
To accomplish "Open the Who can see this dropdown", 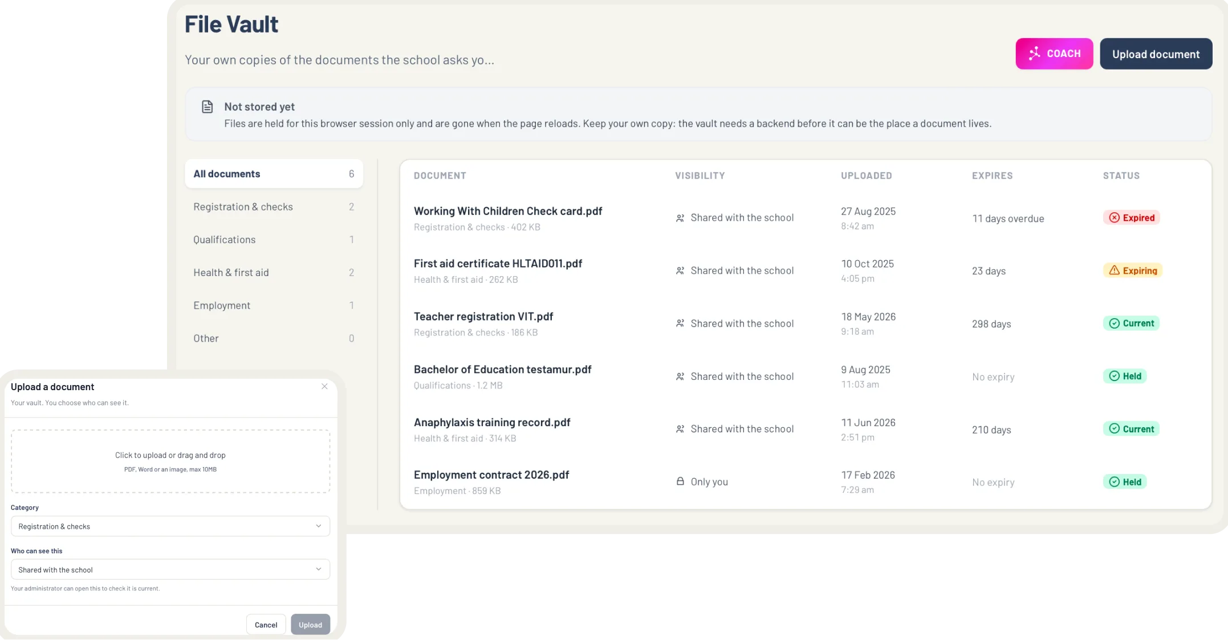I will coord(170,569).
